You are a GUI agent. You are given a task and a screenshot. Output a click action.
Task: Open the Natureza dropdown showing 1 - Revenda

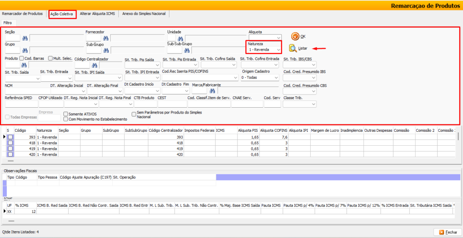(265, 49)
